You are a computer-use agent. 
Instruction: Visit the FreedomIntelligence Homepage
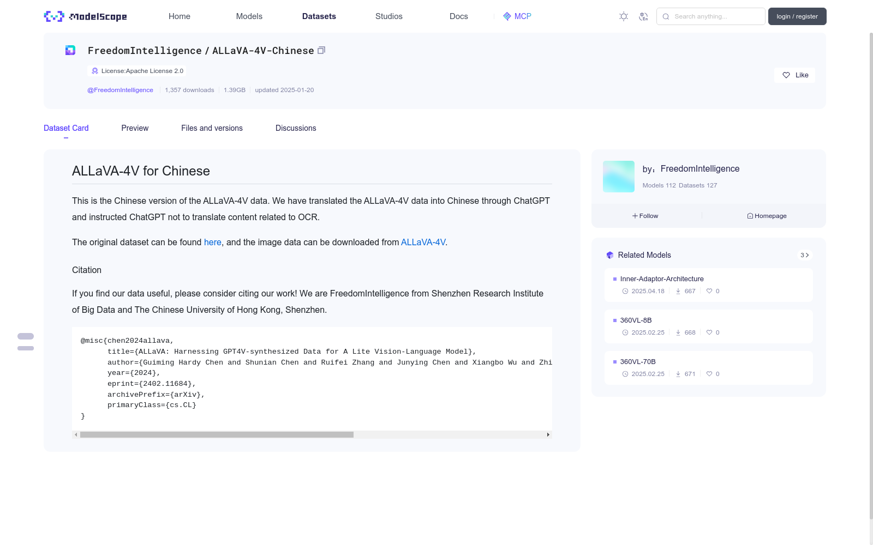[x=767, y=216]
